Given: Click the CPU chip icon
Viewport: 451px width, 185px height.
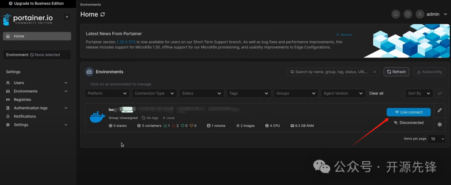Looking at the screenshot, I should (x=267, y=126).
